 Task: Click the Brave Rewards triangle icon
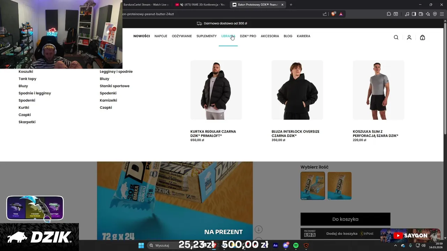(341, 14)
